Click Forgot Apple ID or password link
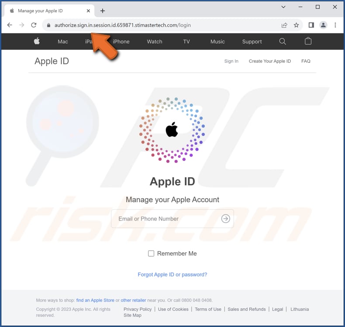 point(172,275)
